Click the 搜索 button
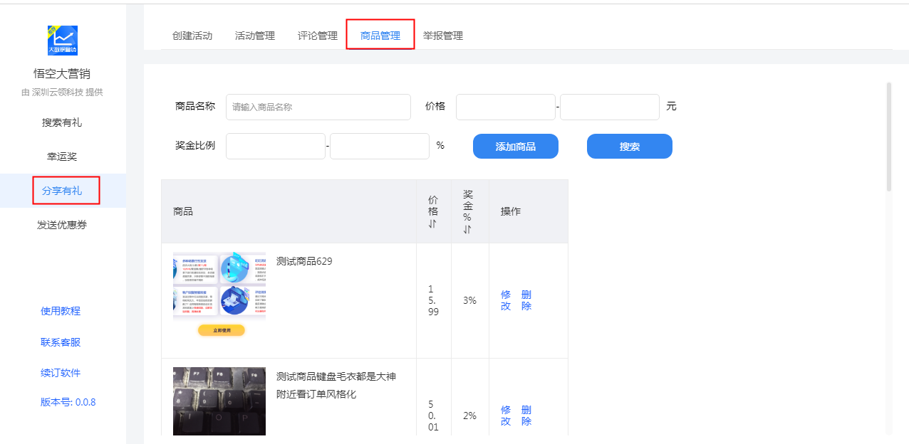The image size is (909, 444). click(x=630, y=146)
